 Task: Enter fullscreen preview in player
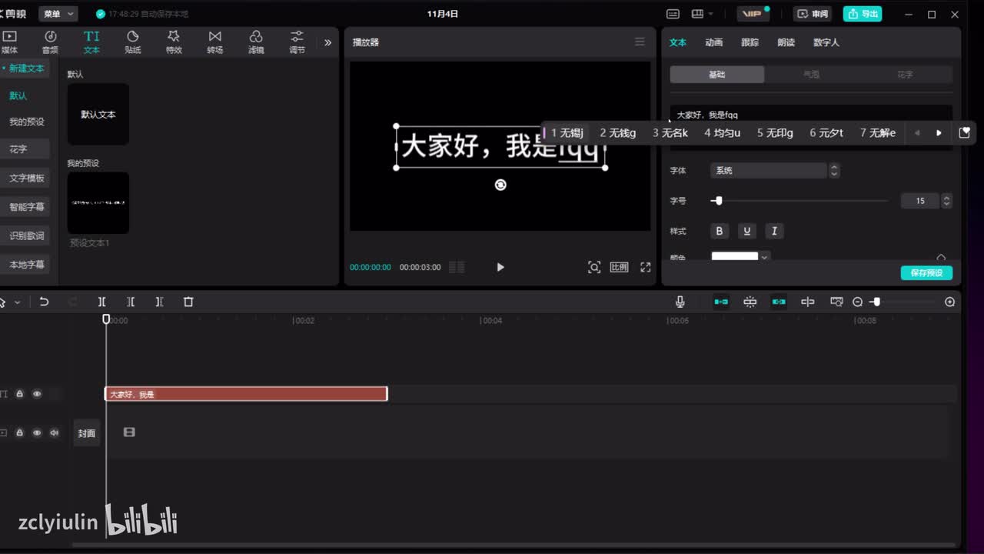645,267
